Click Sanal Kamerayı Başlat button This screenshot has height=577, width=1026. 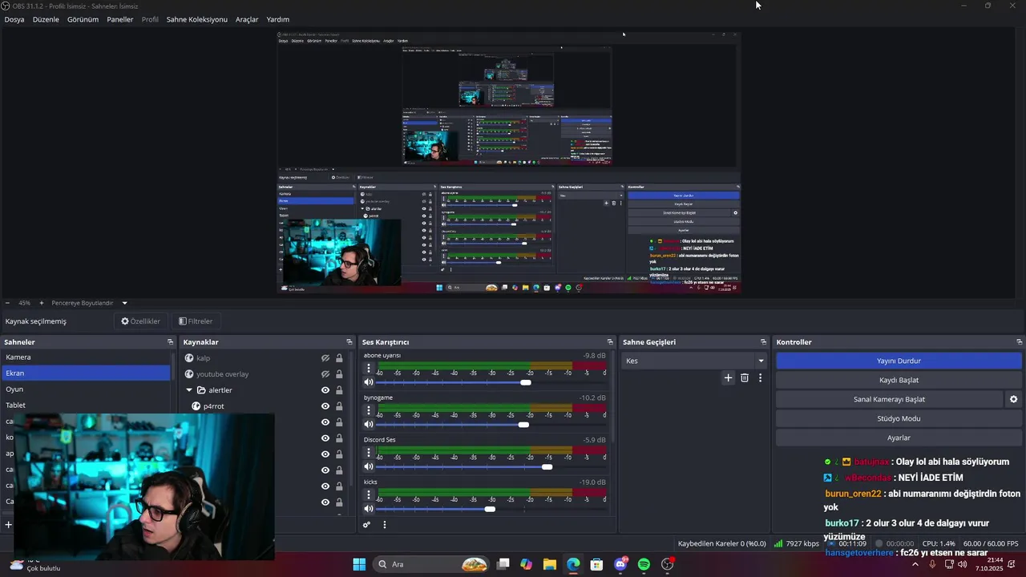(889, 399)
